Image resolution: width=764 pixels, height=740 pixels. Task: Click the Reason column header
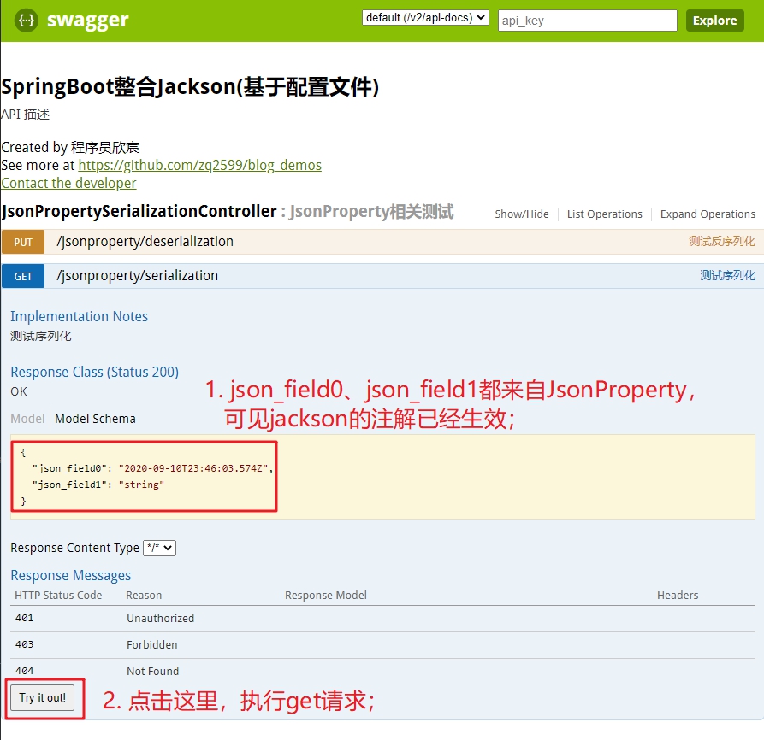click(x=144, y=596)
